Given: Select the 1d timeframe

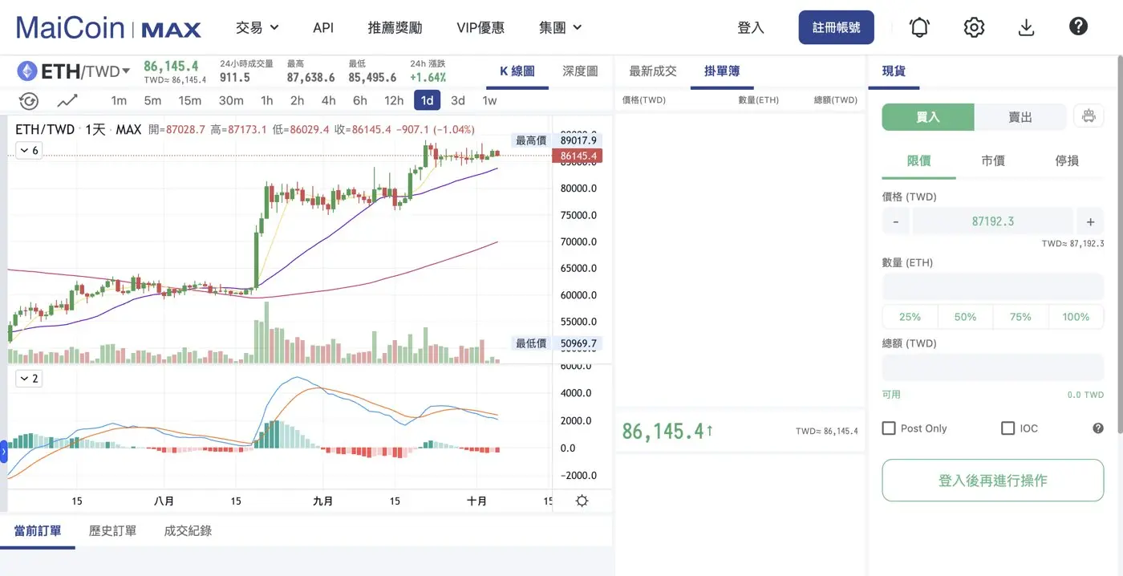Looking at the screenshot, I should click(x=427, y=100).
